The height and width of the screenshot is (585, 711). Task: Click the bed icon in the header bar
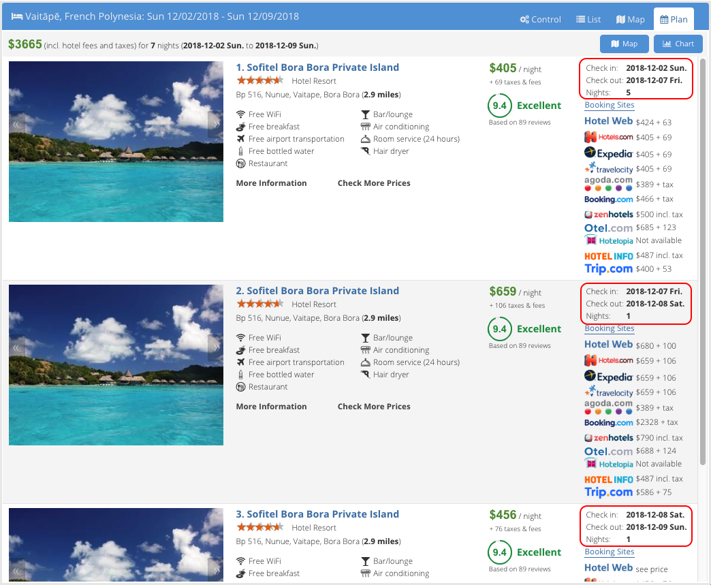(17, 16)
